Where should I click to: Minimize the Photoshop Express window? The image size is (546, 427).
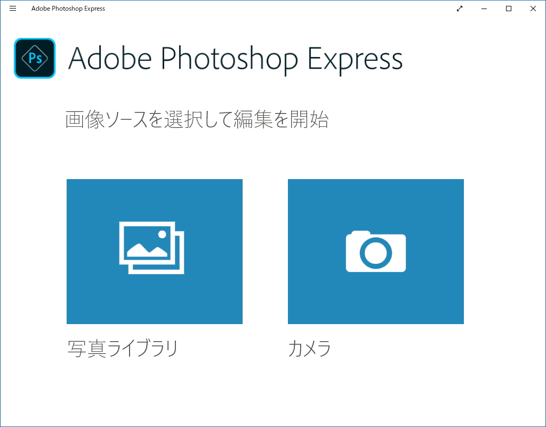(x=484, y=9)
